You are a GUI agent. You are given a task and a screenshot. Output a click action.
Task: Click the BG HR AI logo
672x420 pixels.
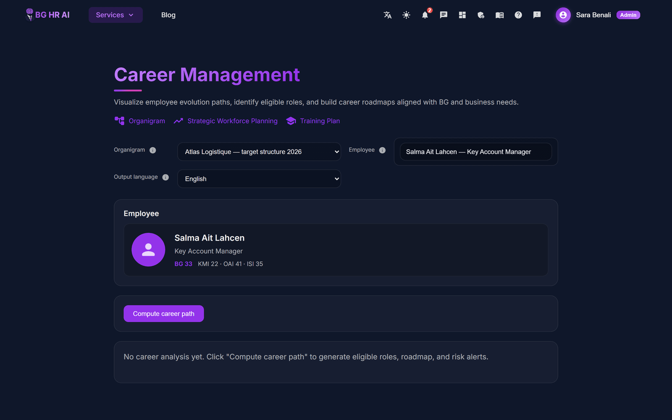(47, 15)
